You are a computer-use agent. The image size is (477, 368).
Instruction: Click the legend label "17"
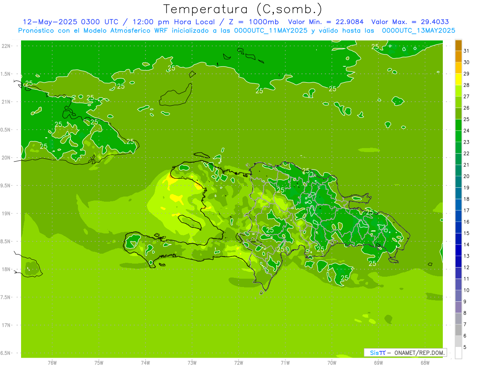point(466,210)
